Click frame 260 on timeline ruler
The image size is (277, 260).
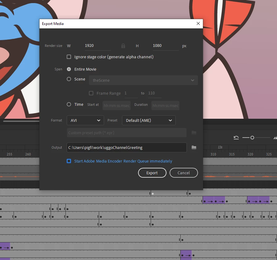coord(28,154)
